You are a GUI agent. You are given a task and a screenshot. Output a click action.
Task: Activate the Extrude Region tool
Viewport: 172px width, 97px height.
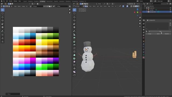click(74, 38)
